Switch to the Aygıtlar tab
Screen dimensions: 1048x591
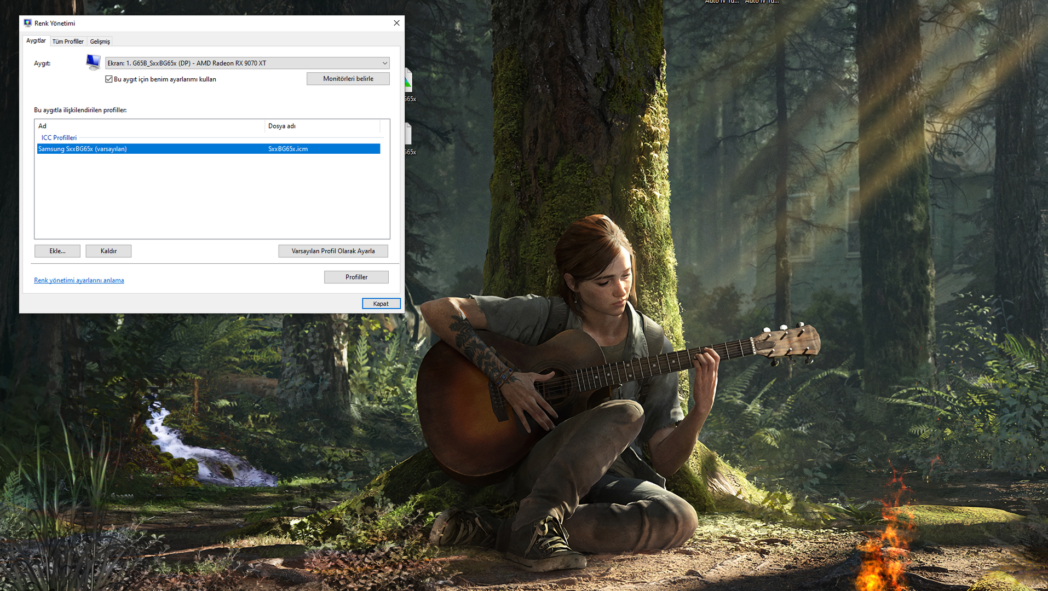coord(36,41)
